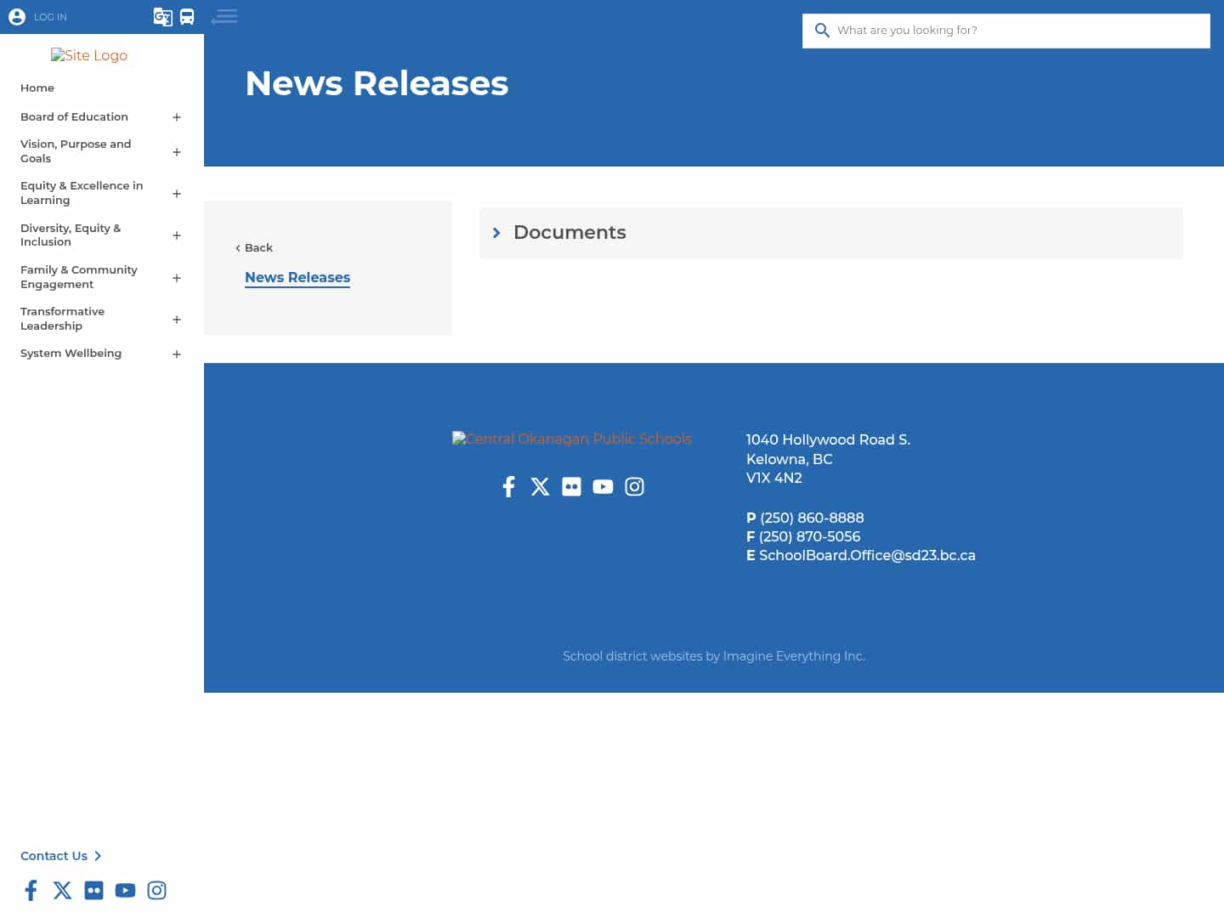Collapse the sidebar with the arrow icon
Screen dimensions: 1224x918
(x=224, y=16)
